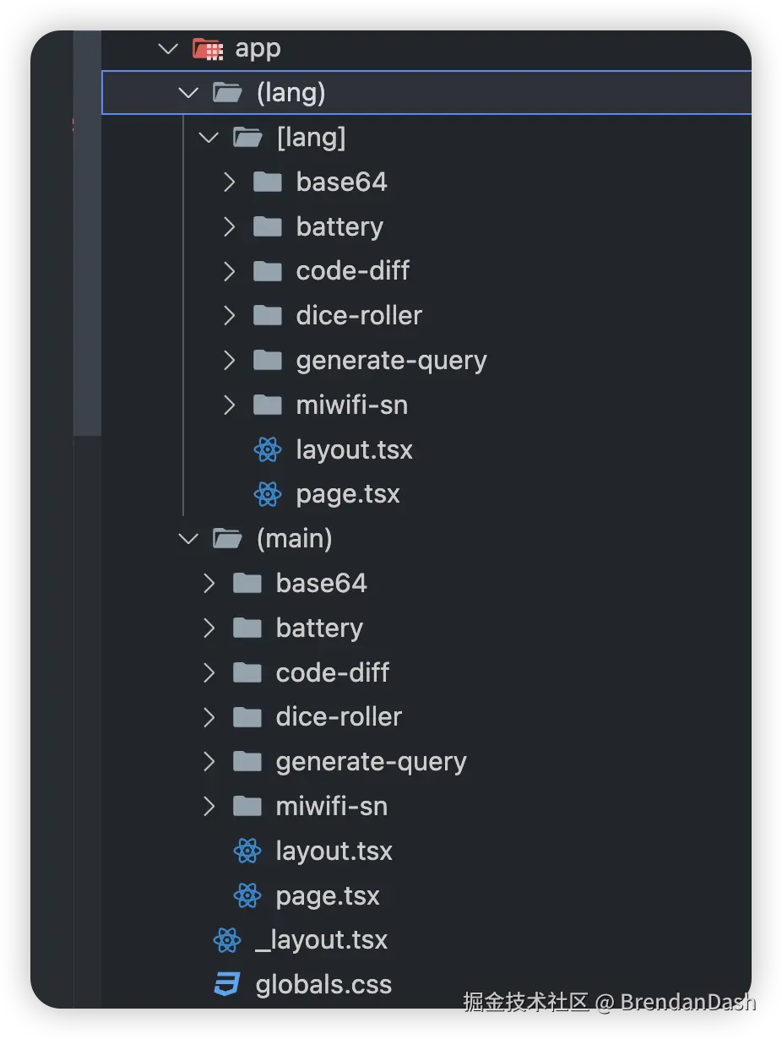Expand the battery chevron inside [lang]

229,227
